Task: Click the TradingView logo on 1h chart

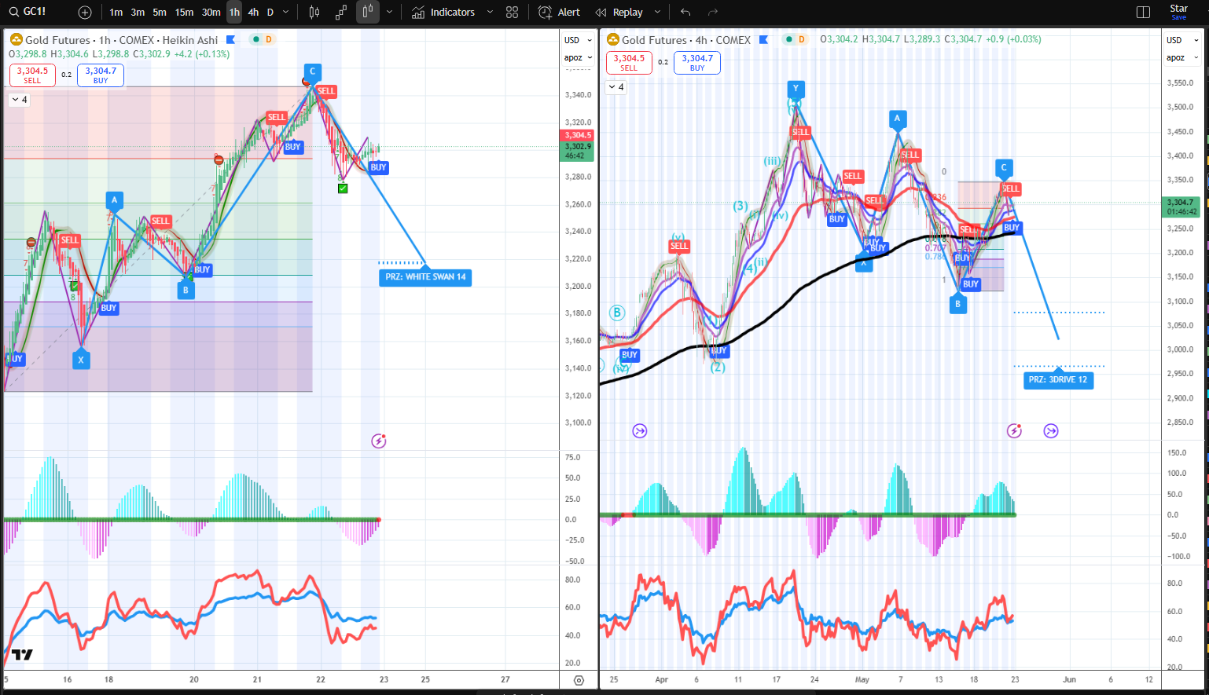Action: coord(22,655)
